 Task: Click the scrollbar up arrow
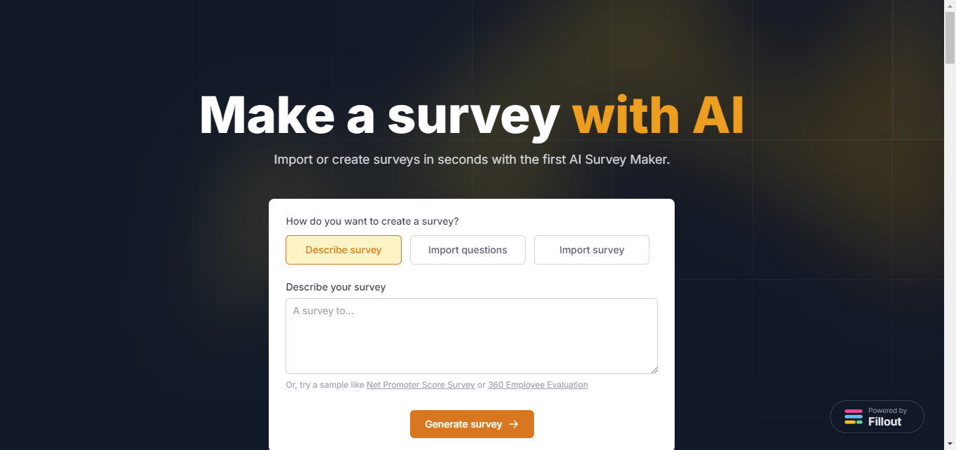click(x=950, y=5)
